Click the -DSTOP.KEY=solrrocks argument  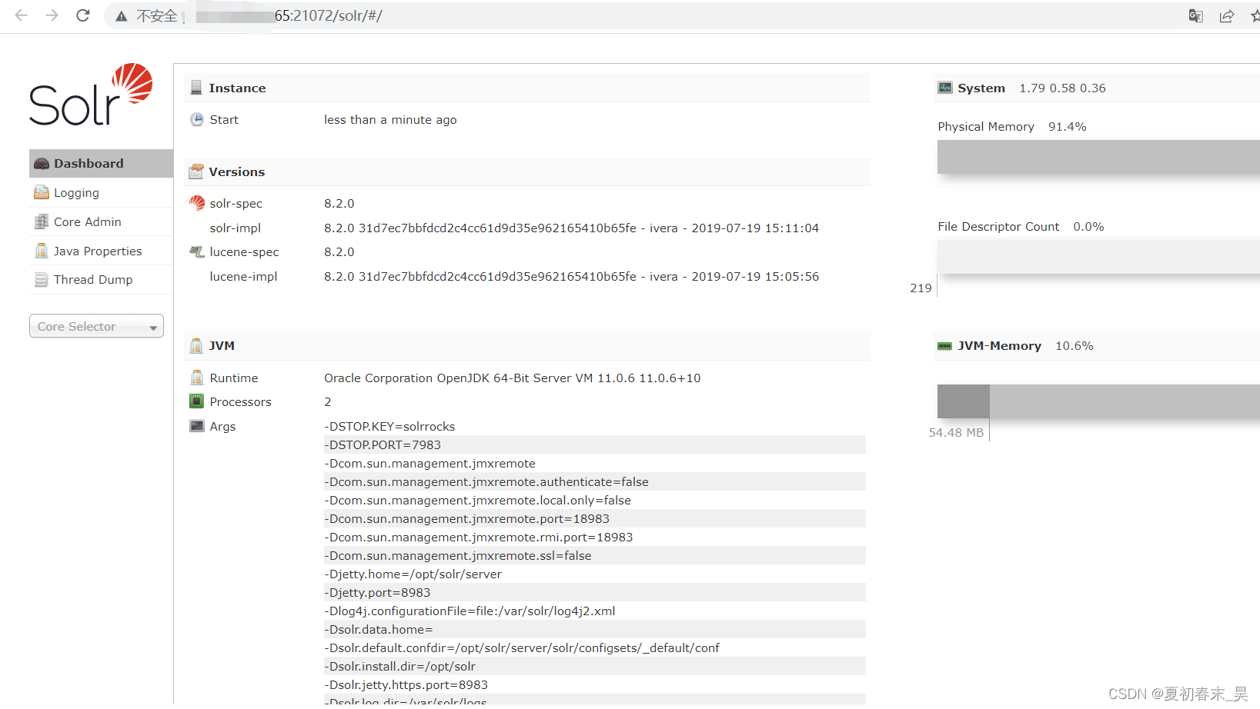click(x=389, y=426)
